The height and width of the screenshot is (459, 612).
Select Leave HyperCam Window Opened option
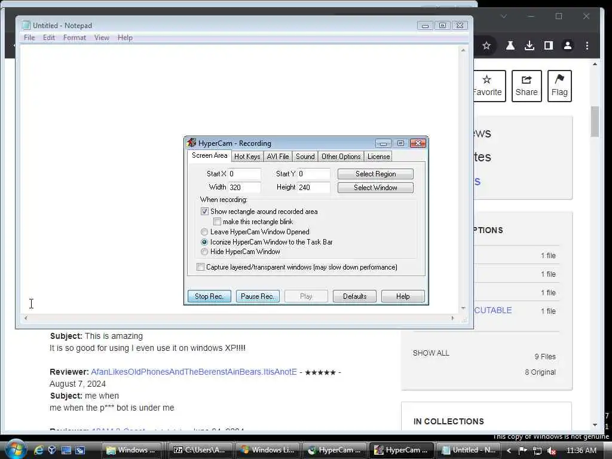click(204, 232)
